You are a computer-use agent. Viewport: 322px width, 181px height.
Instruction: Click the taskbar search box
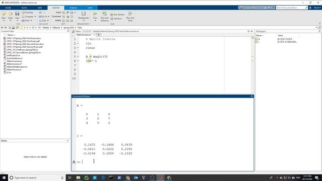(37, 177)
